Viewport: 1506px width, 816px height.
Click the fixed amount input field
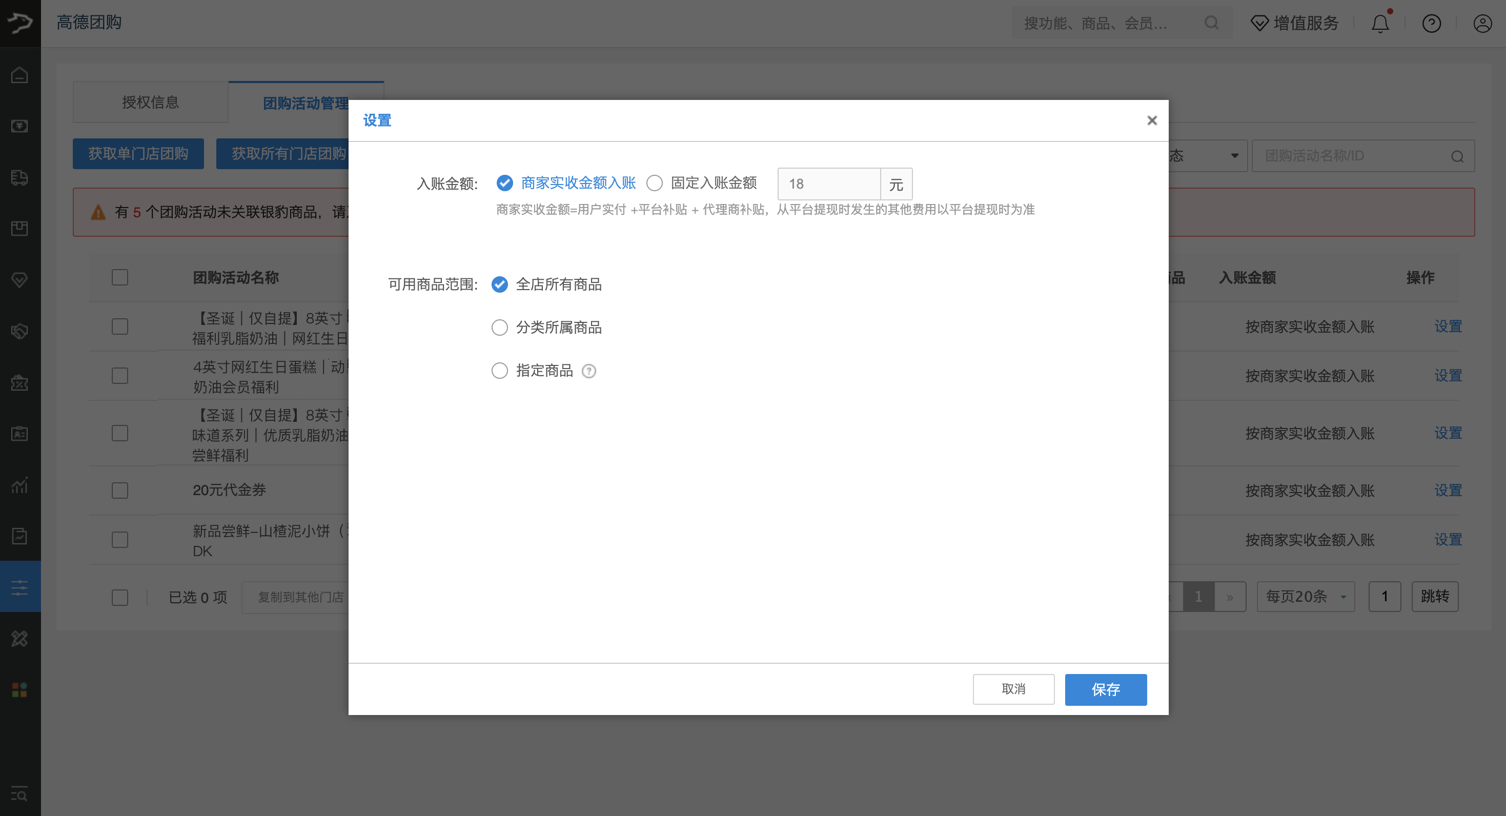tap(828, 184)
